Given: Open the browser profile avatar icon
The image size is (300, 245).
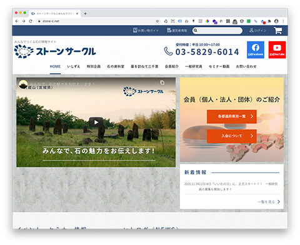Looking at the screenshot, I should point(276,21).
